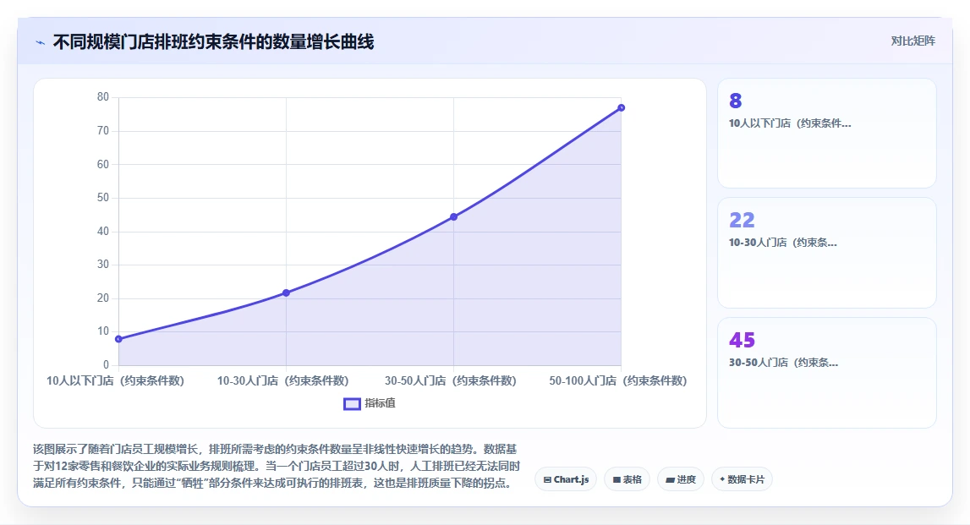Open the card showing value 45
Screen dimensions: 970x525
coord(826,372)
